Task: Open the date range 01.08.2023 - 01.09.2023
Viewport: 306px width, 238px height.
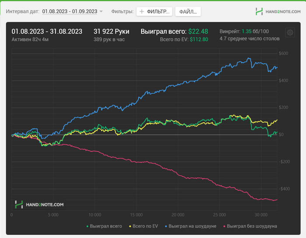Action: tap(70, 11)
